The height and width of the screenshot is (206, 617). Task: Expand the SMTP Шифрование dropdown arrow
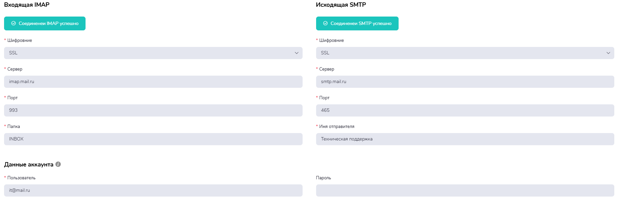coord(608,53)
